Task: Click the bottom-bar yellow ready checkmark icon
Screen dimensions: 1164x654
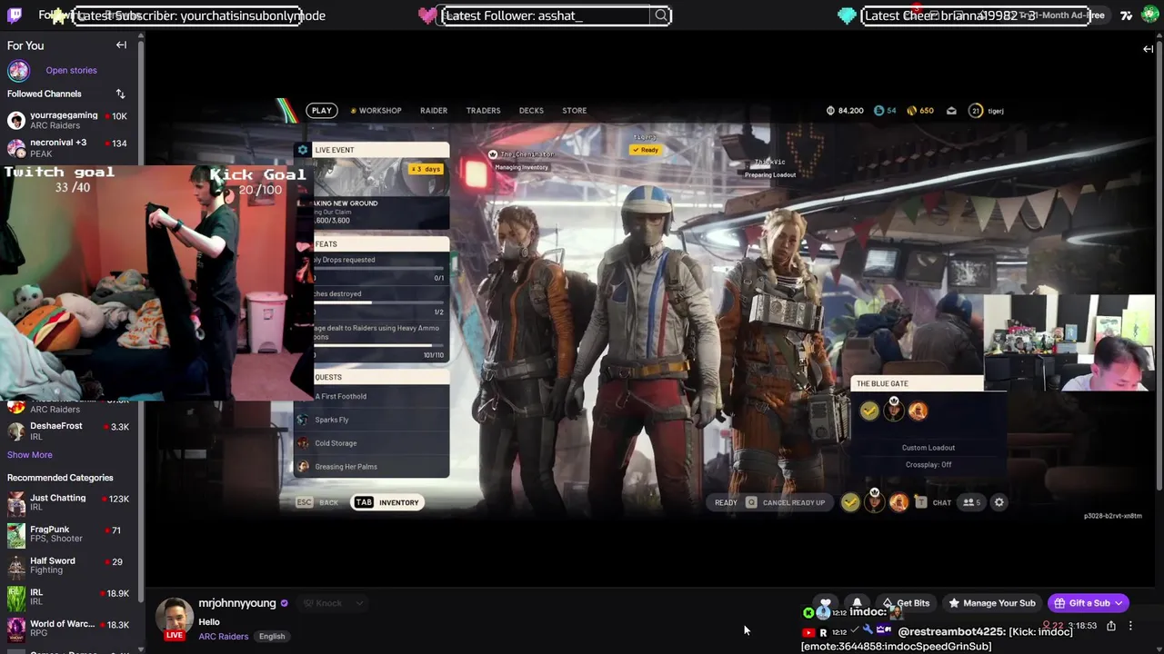Action: (850, 502)
